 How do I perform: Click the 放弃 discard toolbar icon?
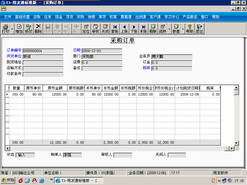pyautogui.click(x=57, y=29)
